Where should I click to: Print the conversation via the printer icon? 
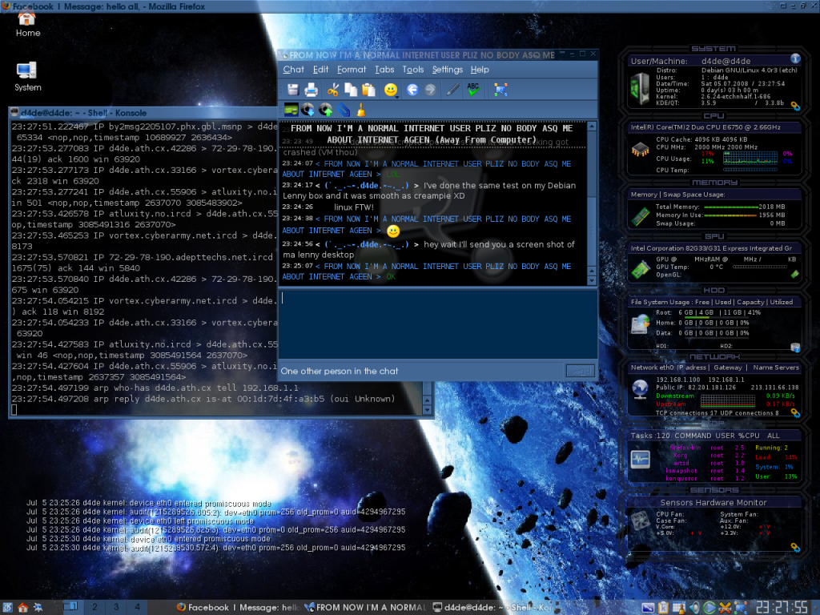click(x=311, y=90)
